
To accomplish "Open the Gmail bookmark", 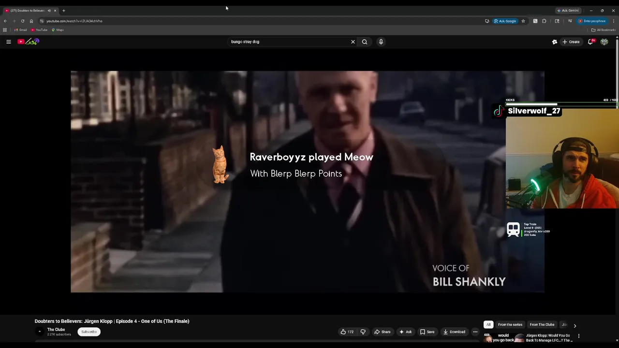I will (21, 30).
